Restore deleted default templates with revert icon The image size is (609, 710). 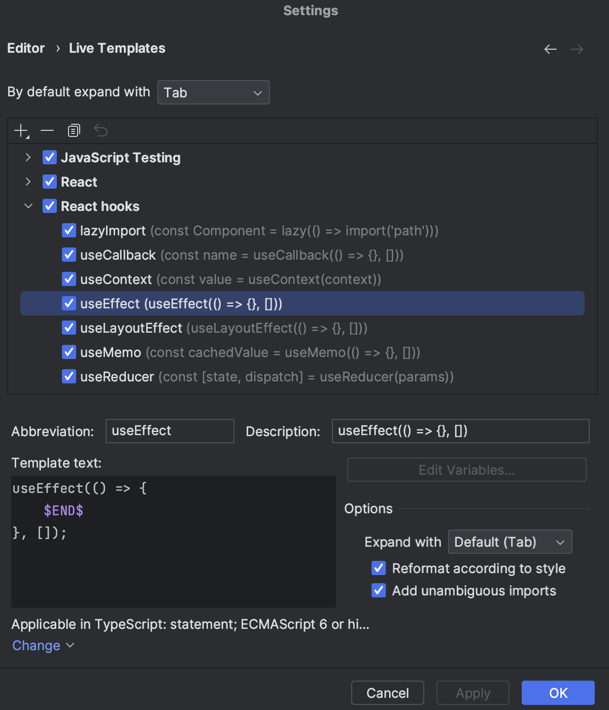[100, 130]
